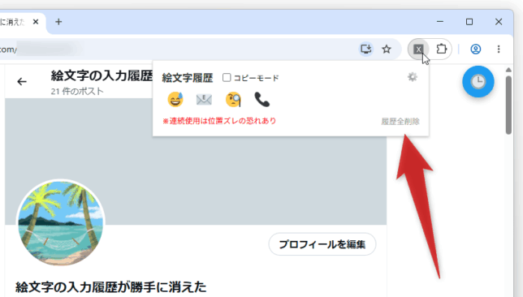
Task: Click the 絵文字履歴 popup title
Action: [188, 78]
